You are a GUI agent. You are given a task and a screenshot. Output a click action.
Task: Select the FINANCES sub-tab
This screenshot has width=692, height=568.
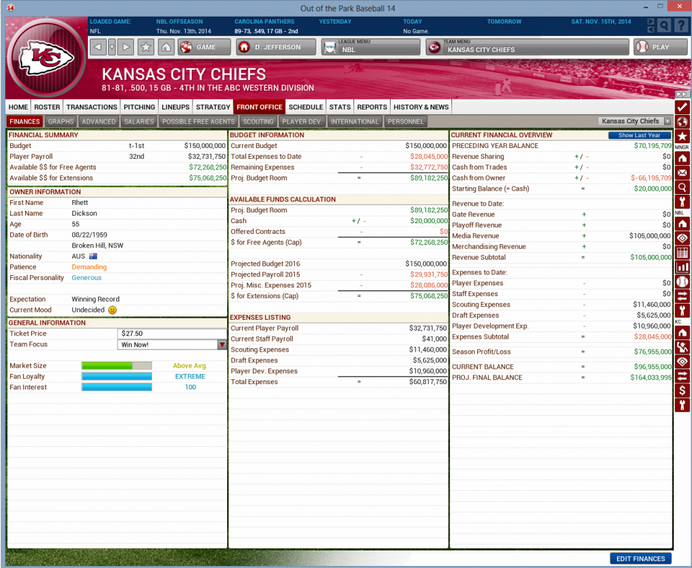click(25, 122)
